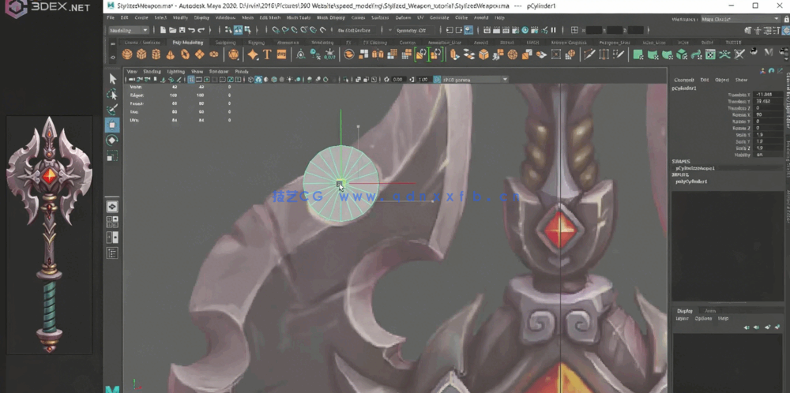Image resolution: width=790 pixels, height=393 pixels.
Task: Click the Translate X value field
Action: coord(769,95)
